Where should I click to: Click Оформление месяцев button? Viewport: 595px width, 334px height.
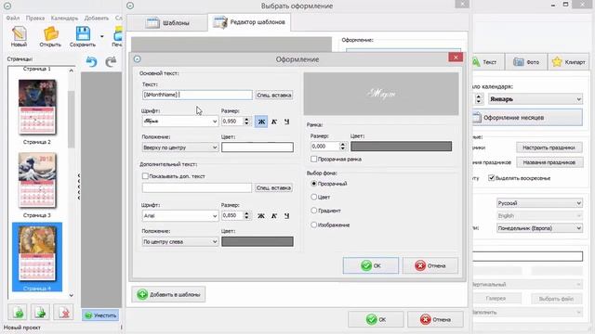coord(527,118)
